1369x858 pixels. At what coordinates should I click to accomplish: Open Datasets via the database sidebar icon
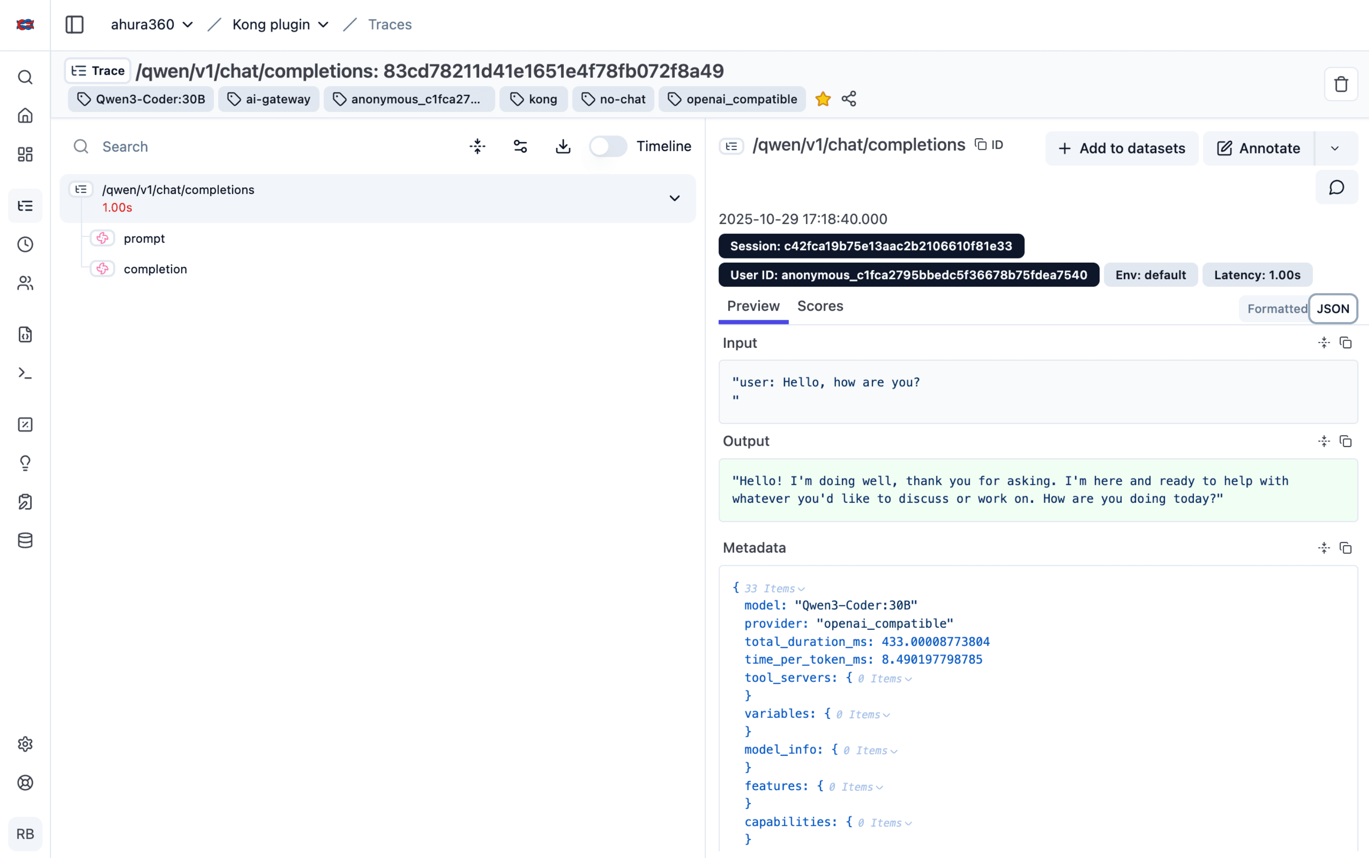pyautogui.click(x=25, y=540)
